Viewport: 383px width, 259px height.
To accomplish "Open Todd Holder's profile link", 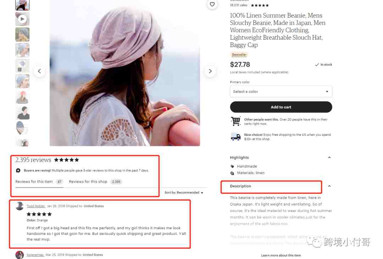I will pos(36,206).
